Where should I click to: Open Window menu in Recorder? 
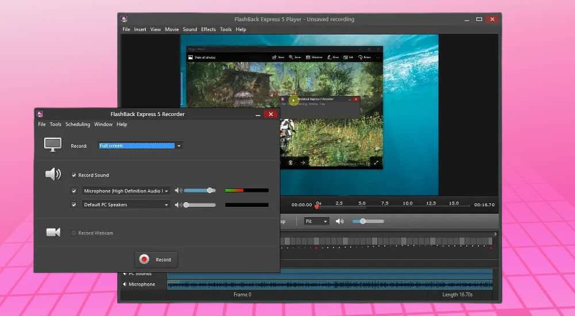103,124
